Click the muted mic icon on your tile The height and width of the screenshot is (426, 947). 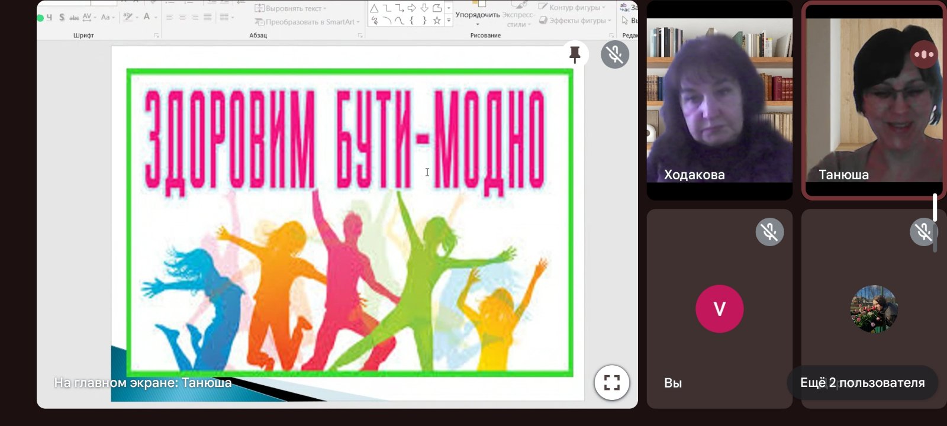coord(769,232)
